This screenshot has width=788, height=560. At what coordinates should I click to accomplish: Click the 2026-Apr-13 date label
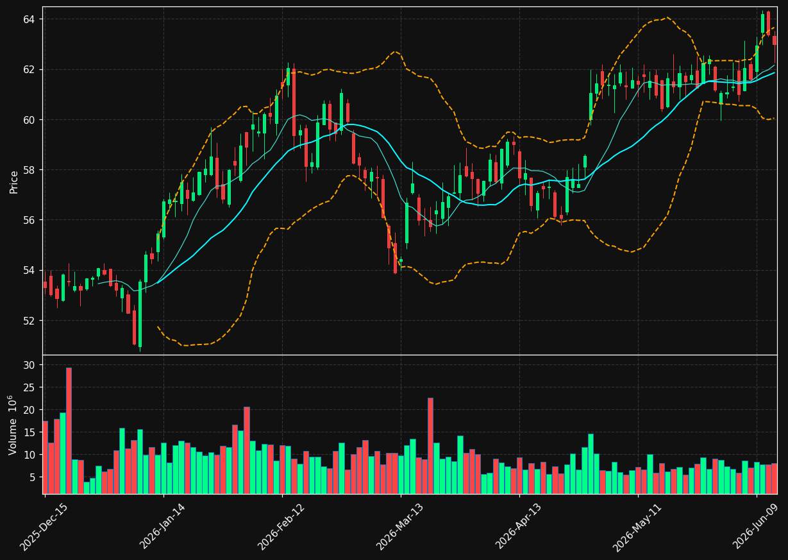tap(519, 527)
